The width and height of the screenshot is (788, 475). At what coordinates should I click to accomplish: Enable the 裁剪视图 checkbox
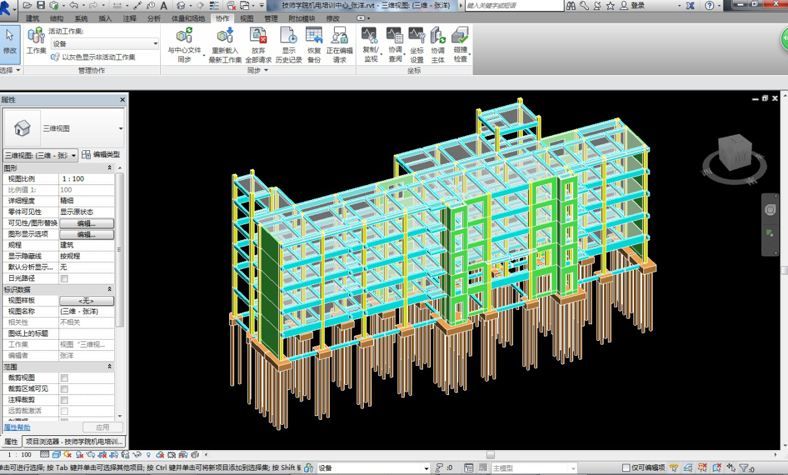coord(64,378)
